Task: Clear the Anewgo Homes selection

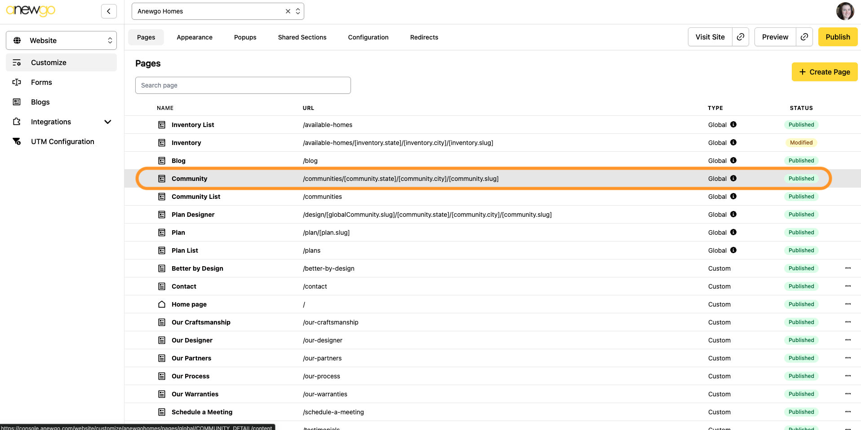Action: (288, 11)
